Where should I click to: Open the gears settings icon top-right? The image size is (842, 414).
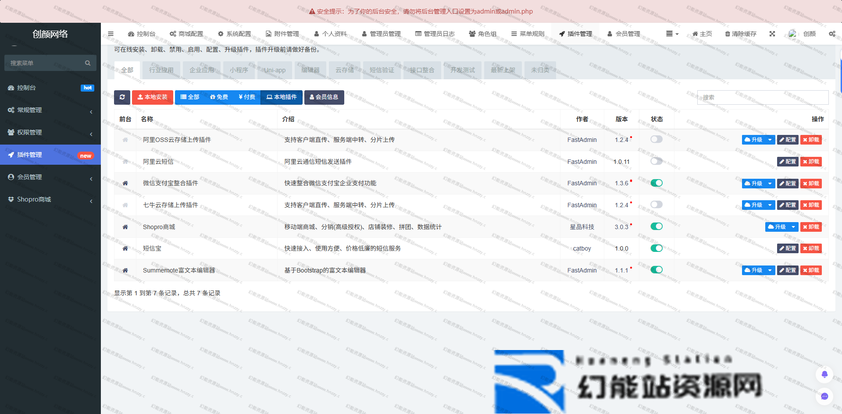pos(832,34)
